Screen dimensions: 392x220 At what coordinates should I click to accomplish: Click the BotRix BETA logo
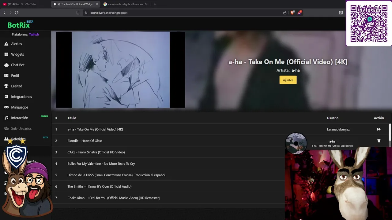[x=20, y=24]
